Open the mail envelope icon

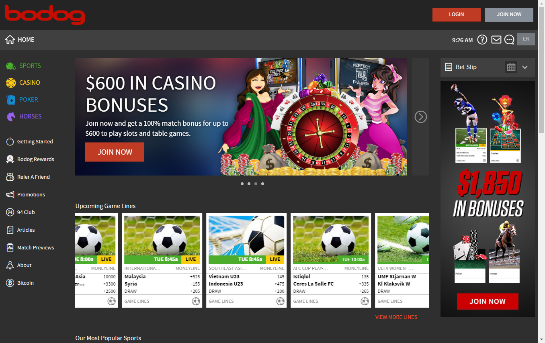(x=496, y=40)
